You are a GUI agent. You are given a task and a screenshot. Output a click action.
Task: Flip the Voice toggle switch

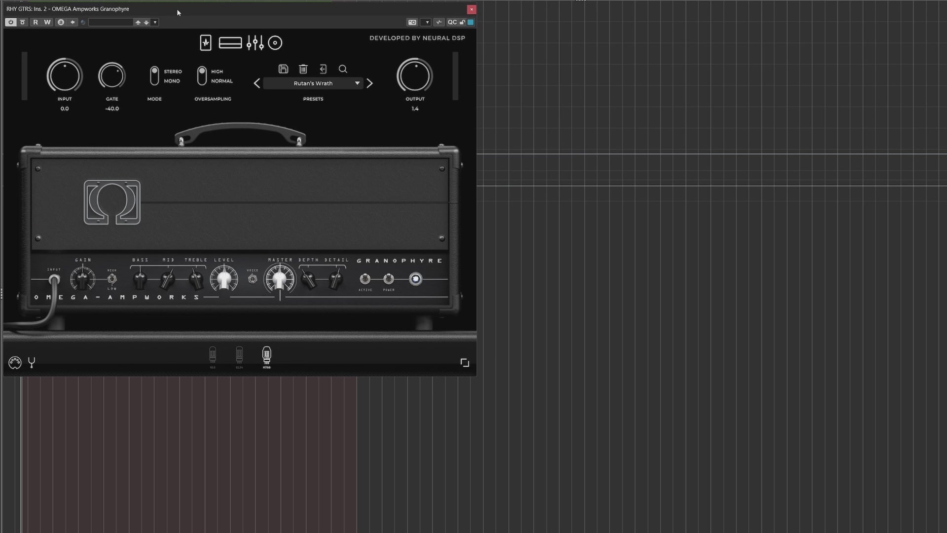click(x=253, y=279)
